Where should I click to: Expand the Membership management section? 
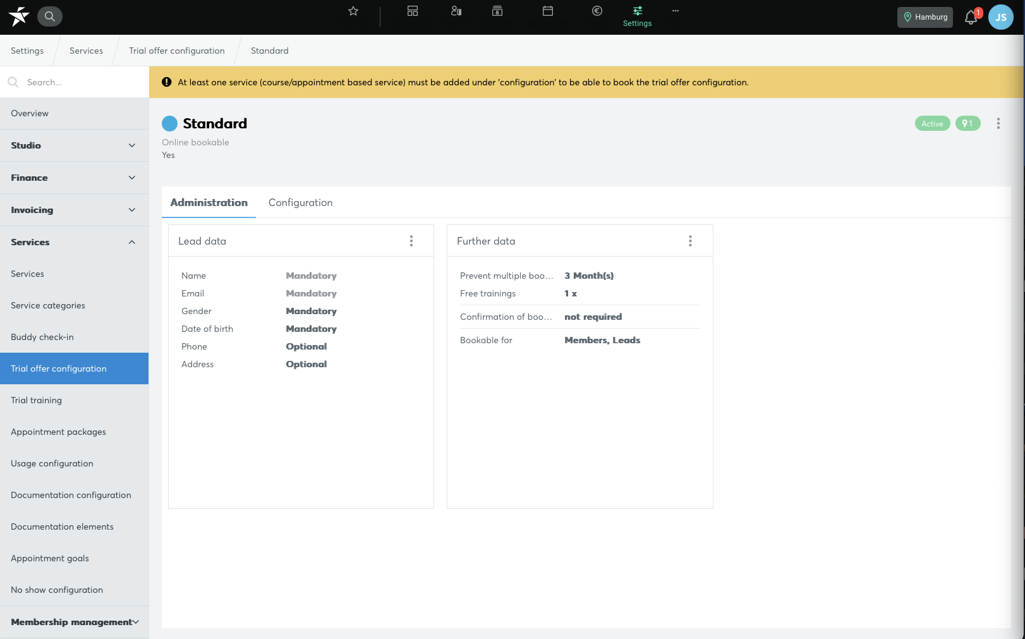[x=75, y=622]
